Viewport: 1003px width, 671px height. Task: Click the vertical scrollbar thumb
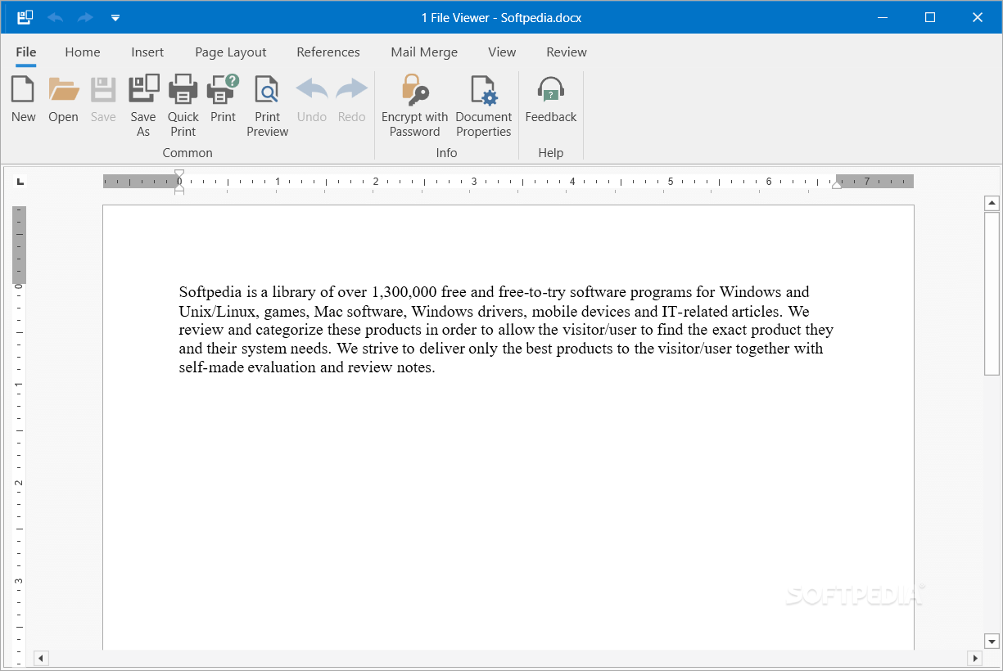tap(992, 293)
